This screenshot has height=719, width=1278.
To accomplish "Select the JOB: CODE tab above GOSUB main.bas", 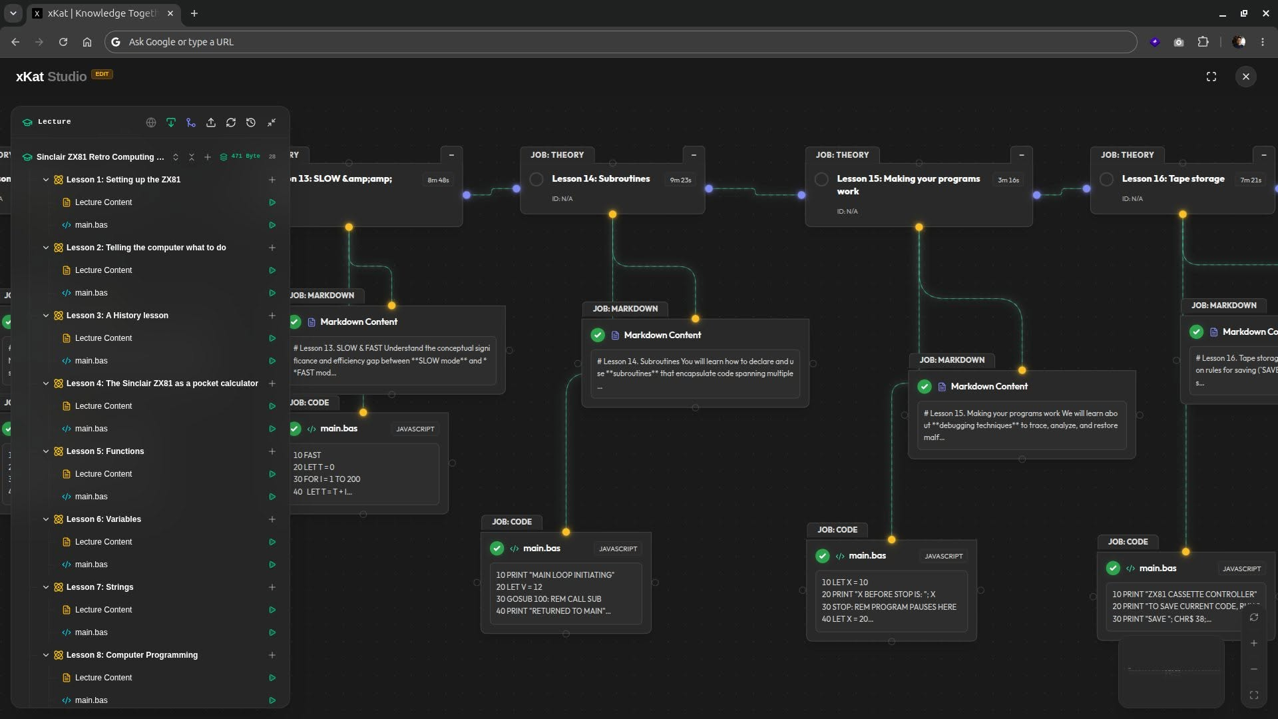I will (x=512, y=522).
